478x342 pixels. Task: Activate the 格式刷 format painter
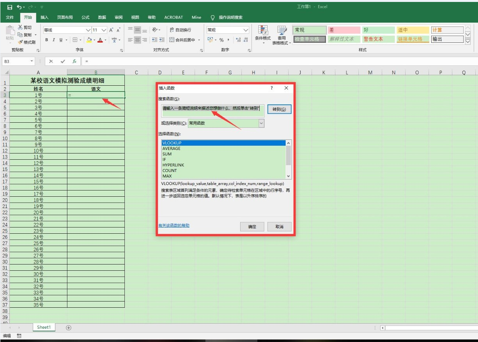(27, 42)
